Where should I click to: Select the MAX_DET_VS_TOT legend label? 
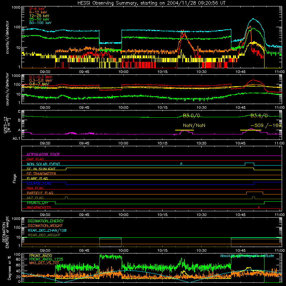(44, 263)
